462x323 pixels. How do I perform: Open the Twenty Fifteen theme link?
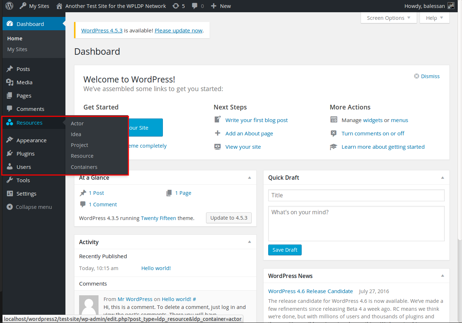[159, 218]
